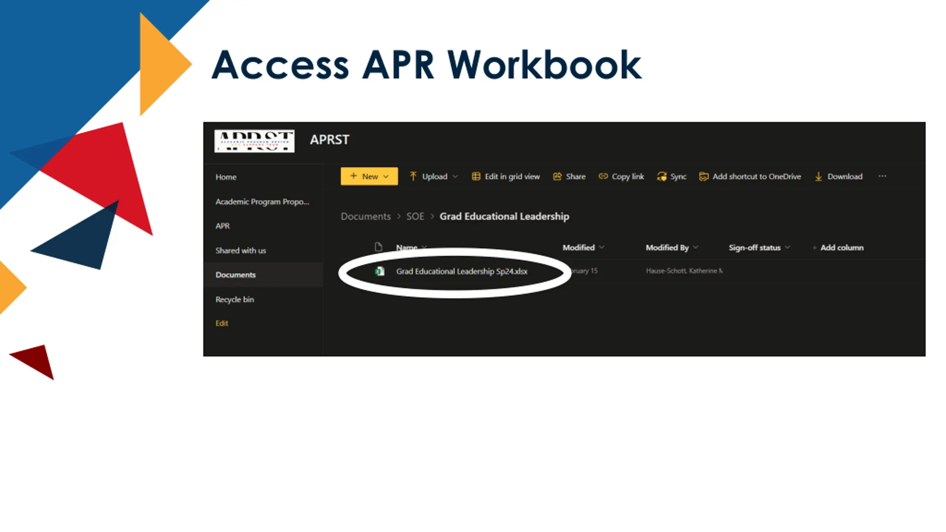Click the Sync icon
This screenshot has height=532, width=946.
coord(661,177)
